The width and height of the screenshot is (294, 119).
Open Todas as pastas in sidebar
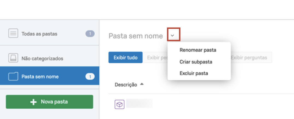pyautogui.click(x=39, y=34)
